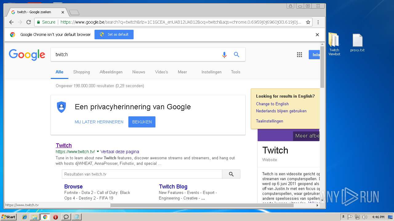Click the Chrome forward arrow
Viewport: 394px width, 221px height.
(x=20, y=22)
